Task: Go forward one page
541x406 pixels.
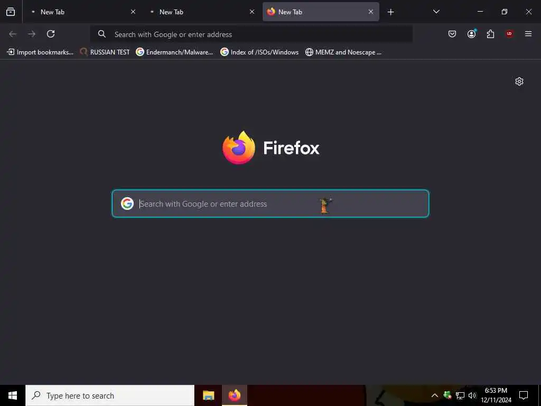Action: [x=32, y=34]
